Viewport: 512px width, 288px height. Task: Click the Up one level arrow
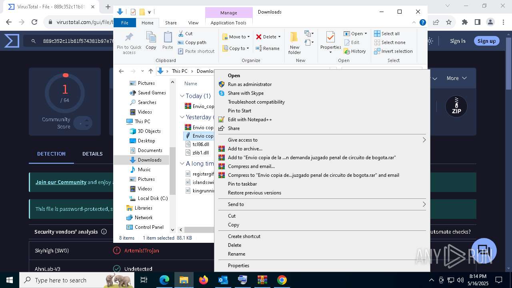pos(151,71)
